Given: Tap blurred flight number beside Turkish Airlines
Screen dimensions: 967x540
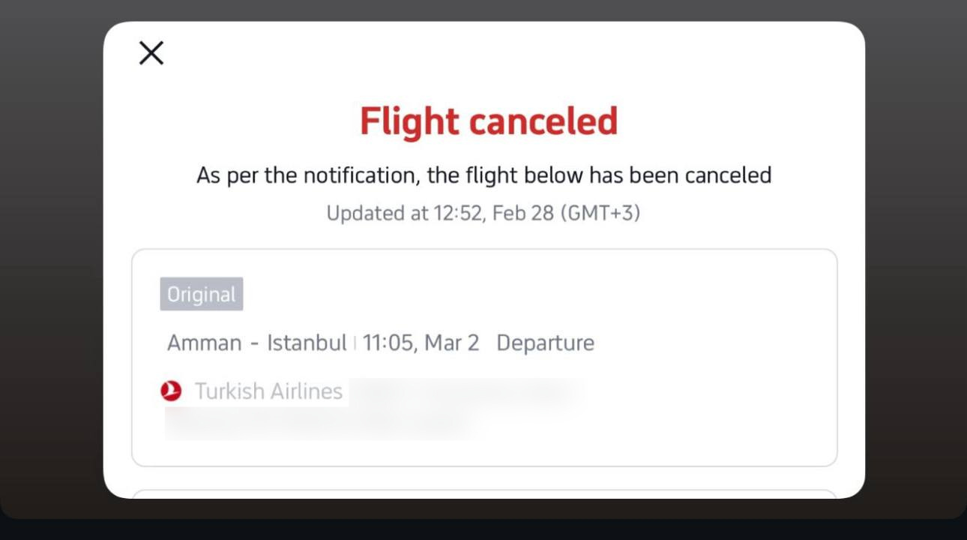Looking at the screenshot, I should 465,391.
